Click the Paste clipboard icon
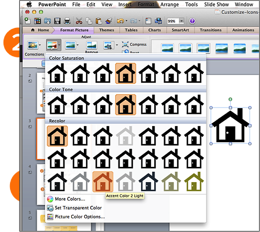260x232 pixels. pos(99,21)
